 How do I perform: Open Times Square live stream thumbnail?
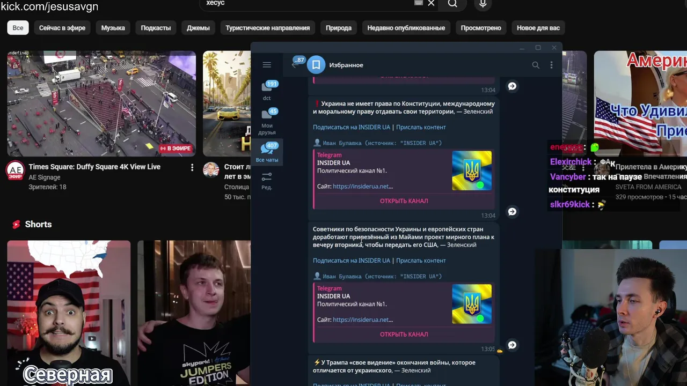coord(101,103)
